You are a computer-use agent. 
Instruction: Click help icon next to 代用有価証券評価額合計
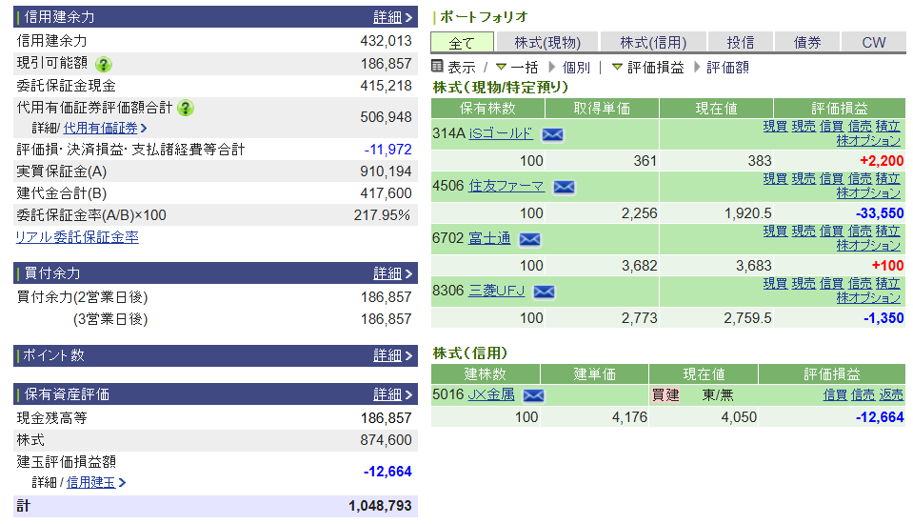(186, 108)
